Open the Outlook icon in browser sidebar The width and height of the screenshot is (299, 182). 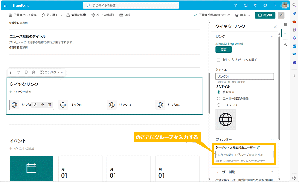[294, 46]
